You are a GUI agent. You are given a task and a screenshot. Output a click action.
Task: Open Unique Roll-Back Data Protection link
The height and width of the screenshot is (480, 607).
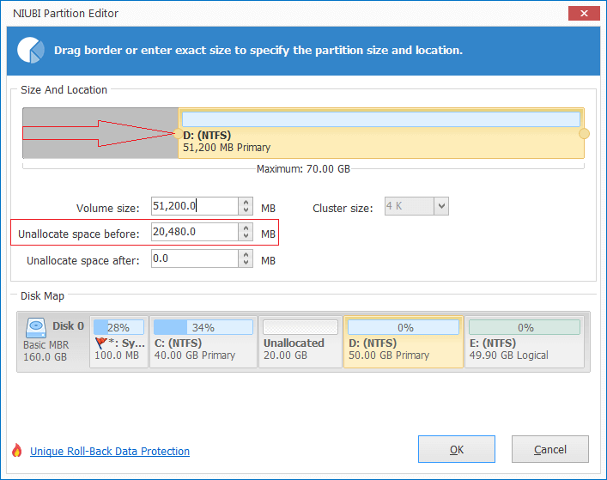tap(110, 452)
